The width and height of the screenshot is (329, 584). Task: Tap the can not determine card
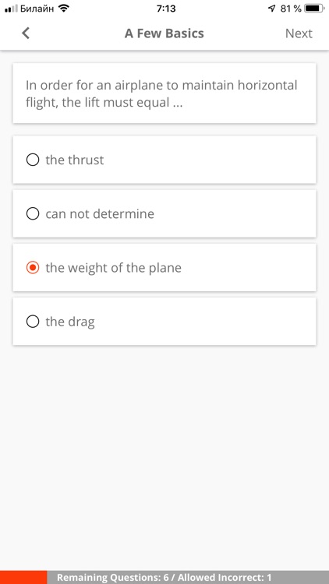point(164,214)
